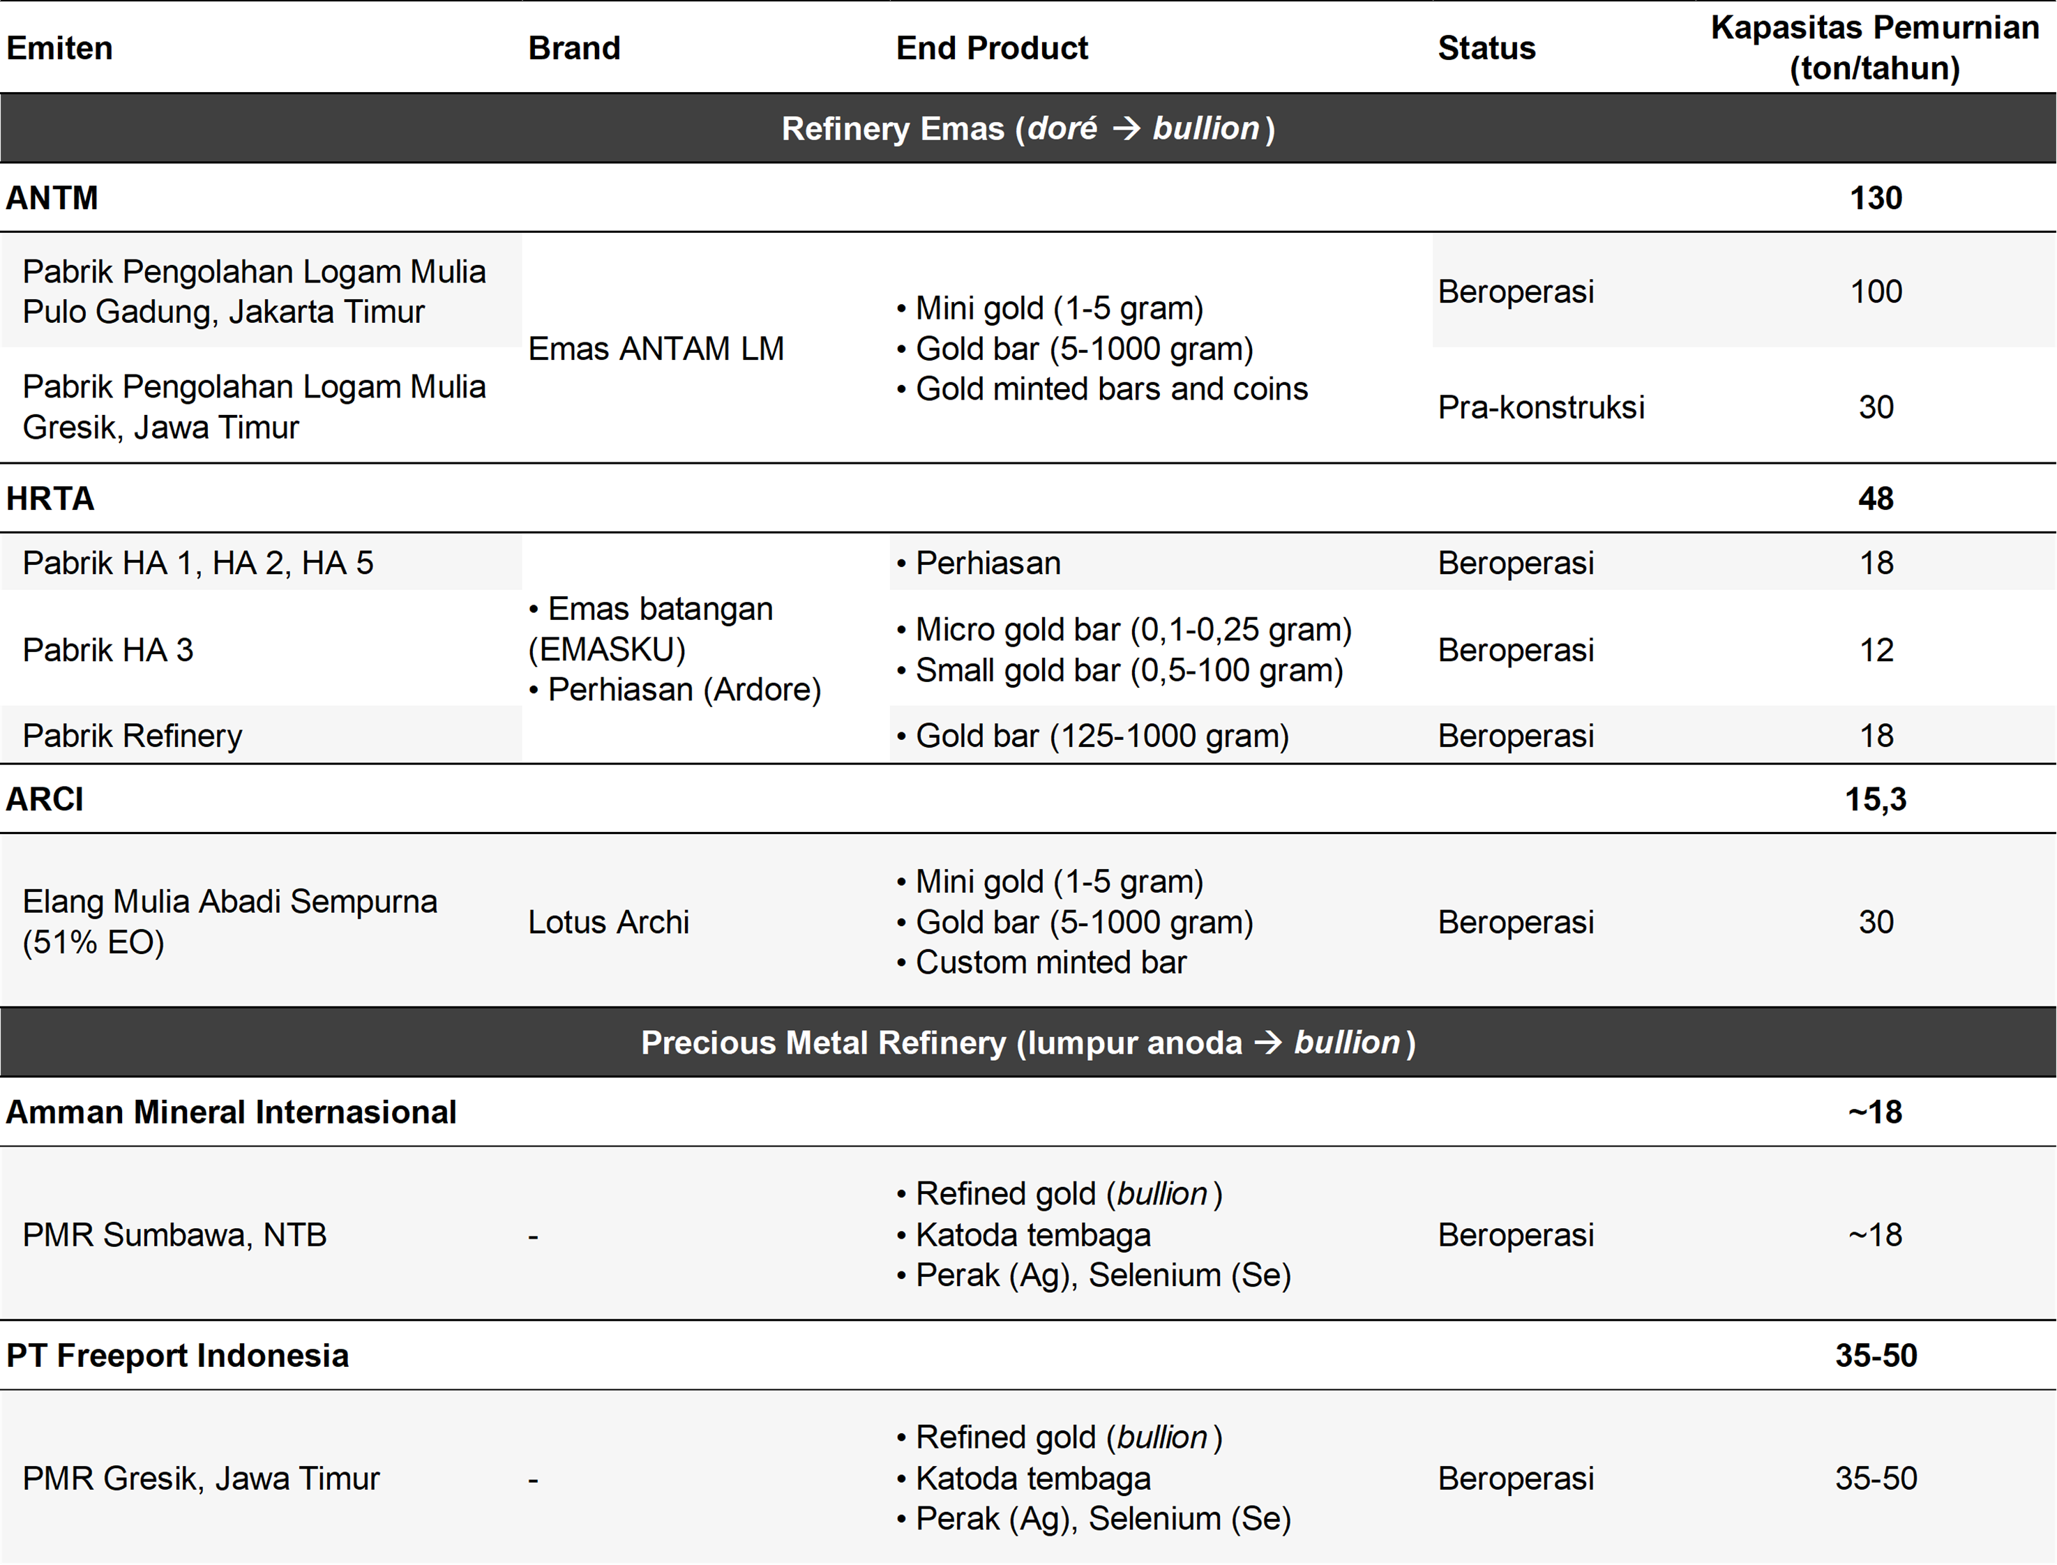Click the ARCI group row label
Viewport: 2057px width, 1565px height.
(x=45, y=799)
